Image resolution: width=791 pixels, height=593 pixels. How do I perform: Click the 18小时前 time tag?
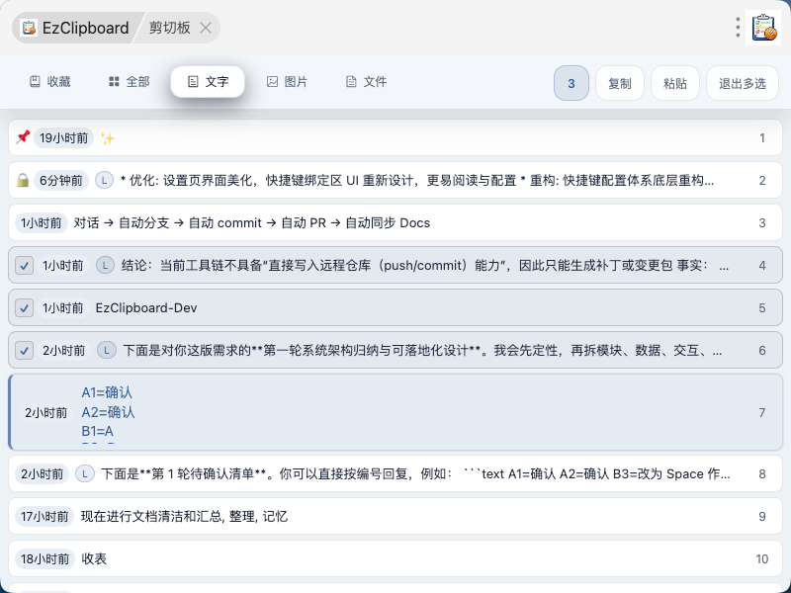tap(44, 558)
